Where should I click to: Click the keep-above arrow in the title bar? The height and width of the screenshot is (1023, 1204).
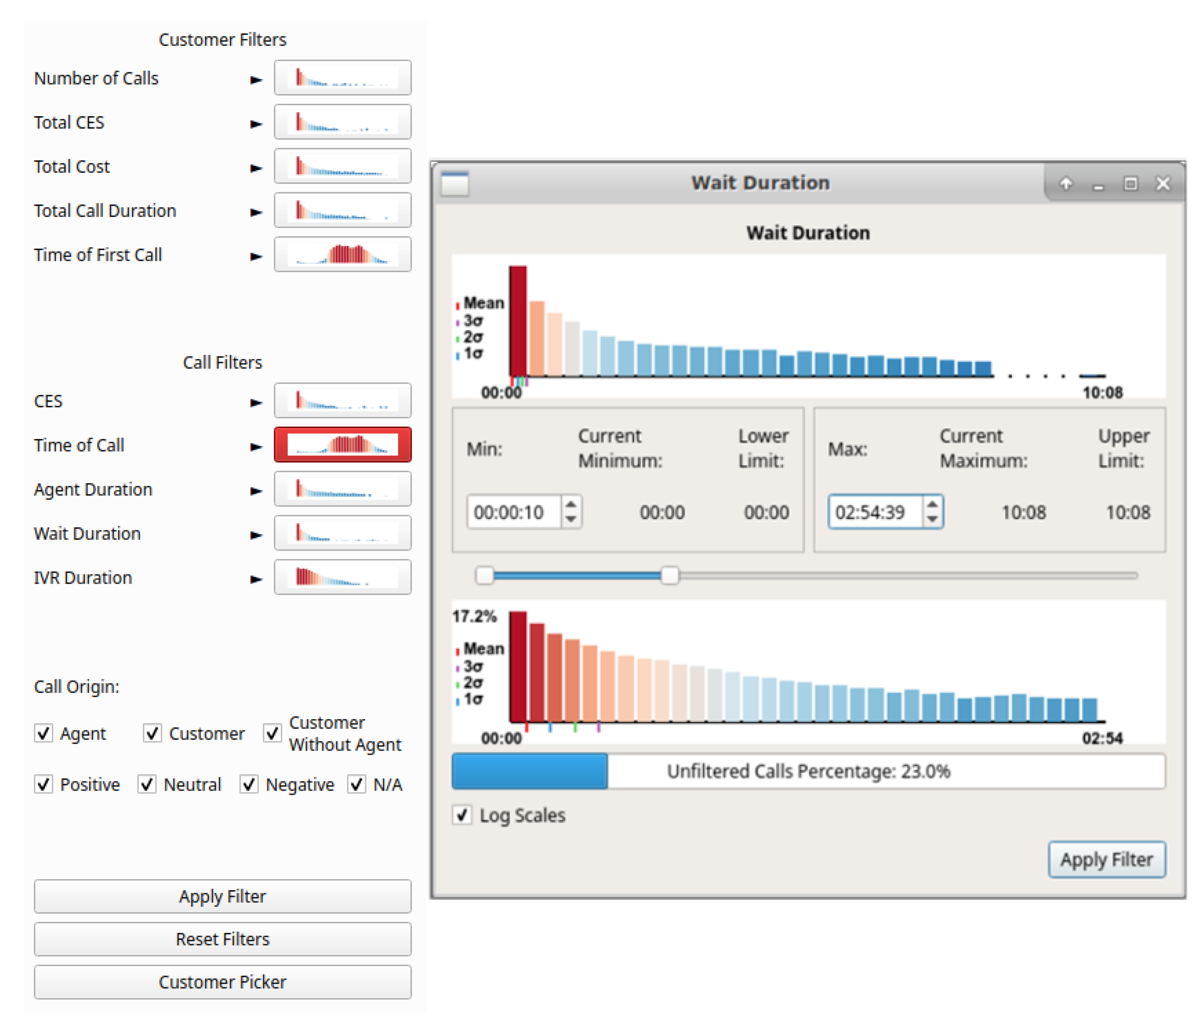(x=1066, y=183)
